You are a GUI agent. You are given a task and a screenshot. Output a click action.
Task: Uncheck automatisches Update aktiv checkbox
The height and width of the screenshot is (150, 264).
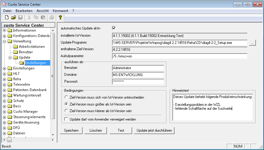pos(114,28)
